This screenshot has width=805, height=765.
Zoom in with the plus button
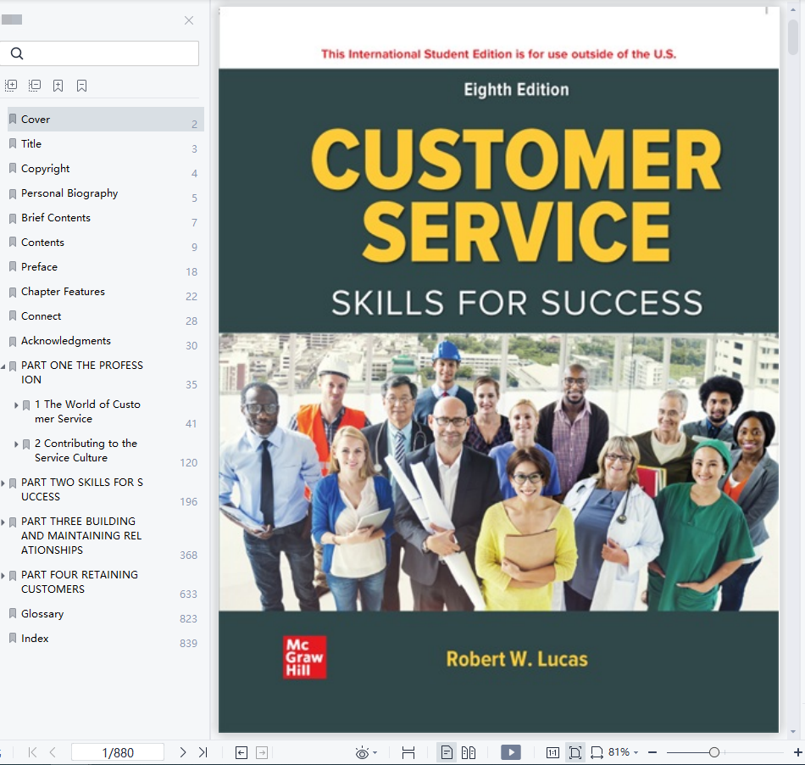[x=798, y=752]
